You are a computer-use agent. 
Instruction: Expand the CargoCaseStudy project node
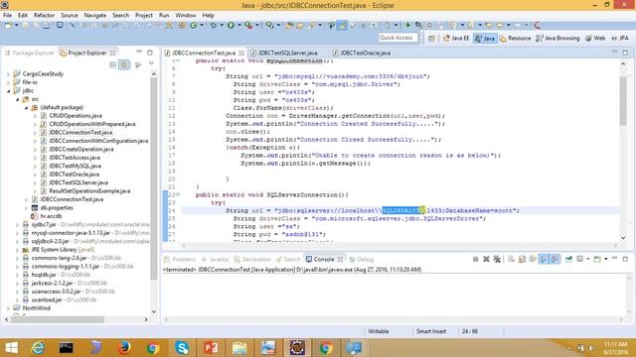pyautogui.click(x=9, y=74)
